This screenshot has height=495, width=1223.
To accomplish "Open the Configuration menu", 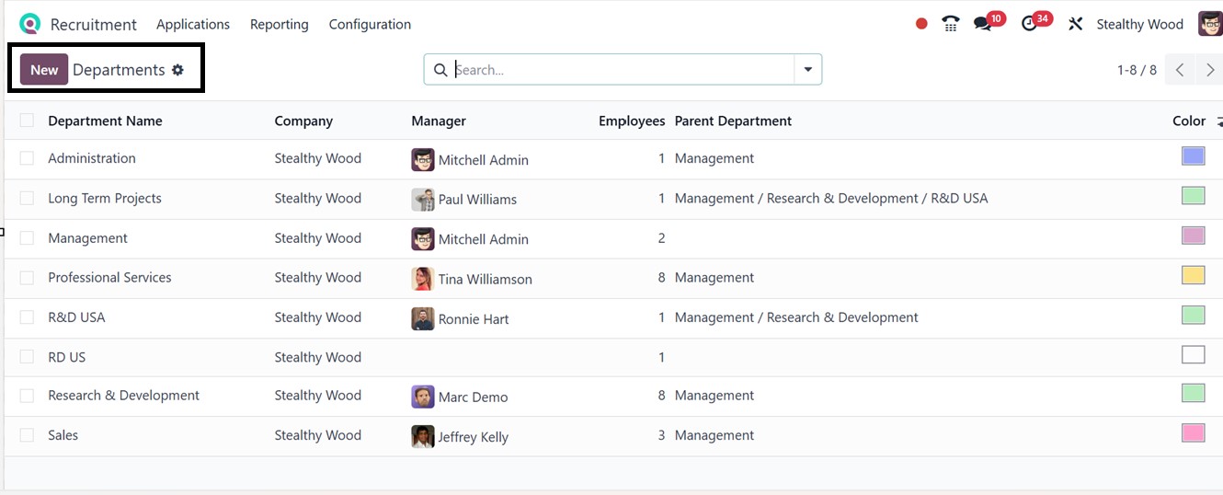I will pyautogui.click(x=370, y=24).
